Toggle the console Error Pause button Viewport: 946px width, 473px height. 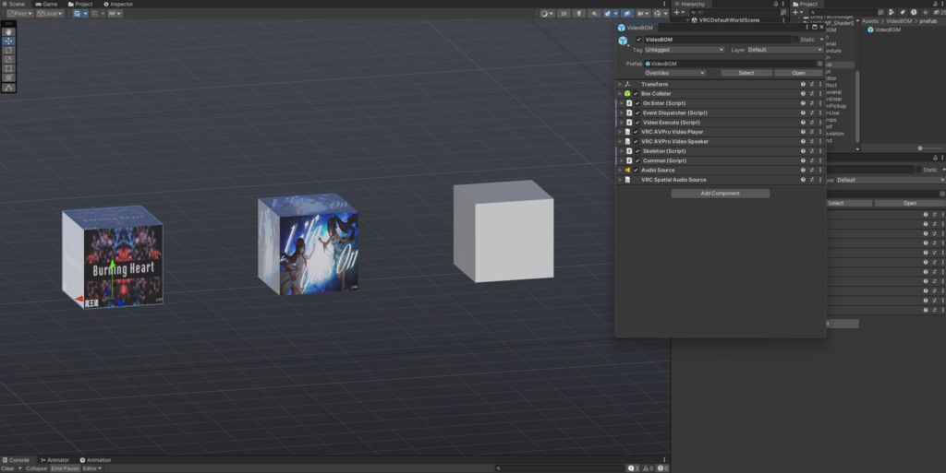pos(65,468)
